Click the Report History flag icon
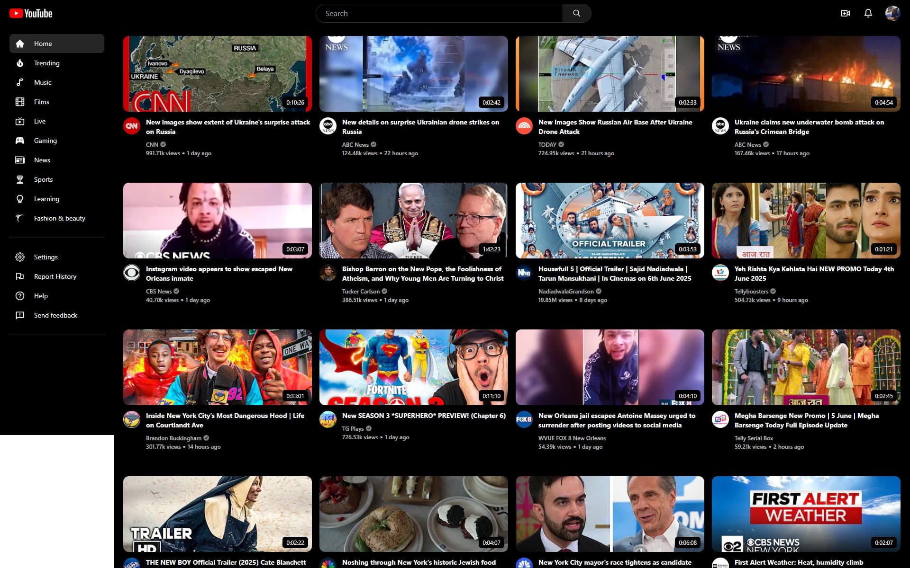This screenshot has height=568, width=910. click(20, 276)
